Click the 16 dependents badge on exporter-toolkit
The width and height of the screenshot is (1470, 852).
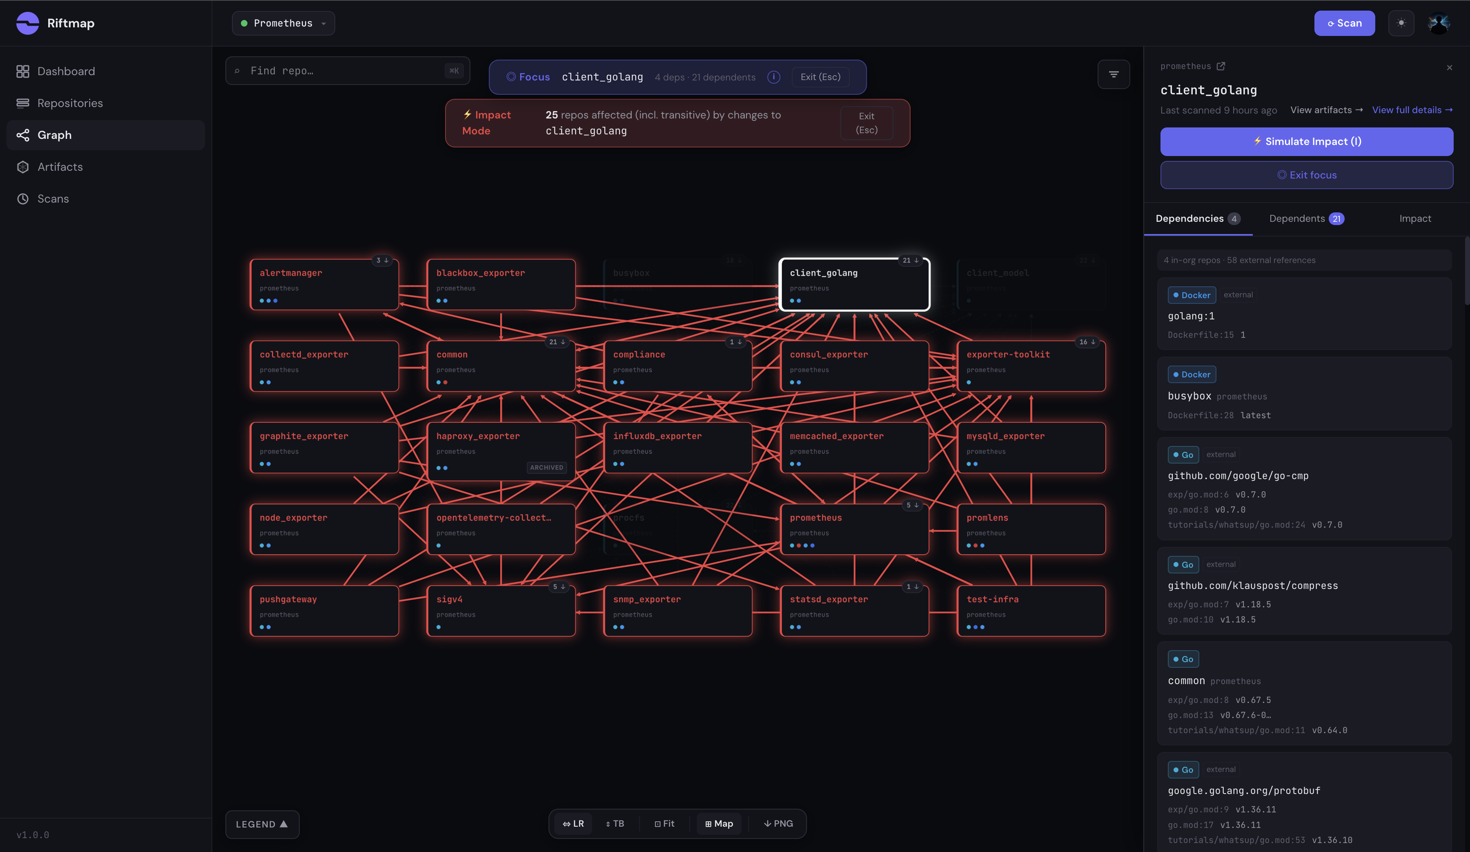coord(1087,343)
